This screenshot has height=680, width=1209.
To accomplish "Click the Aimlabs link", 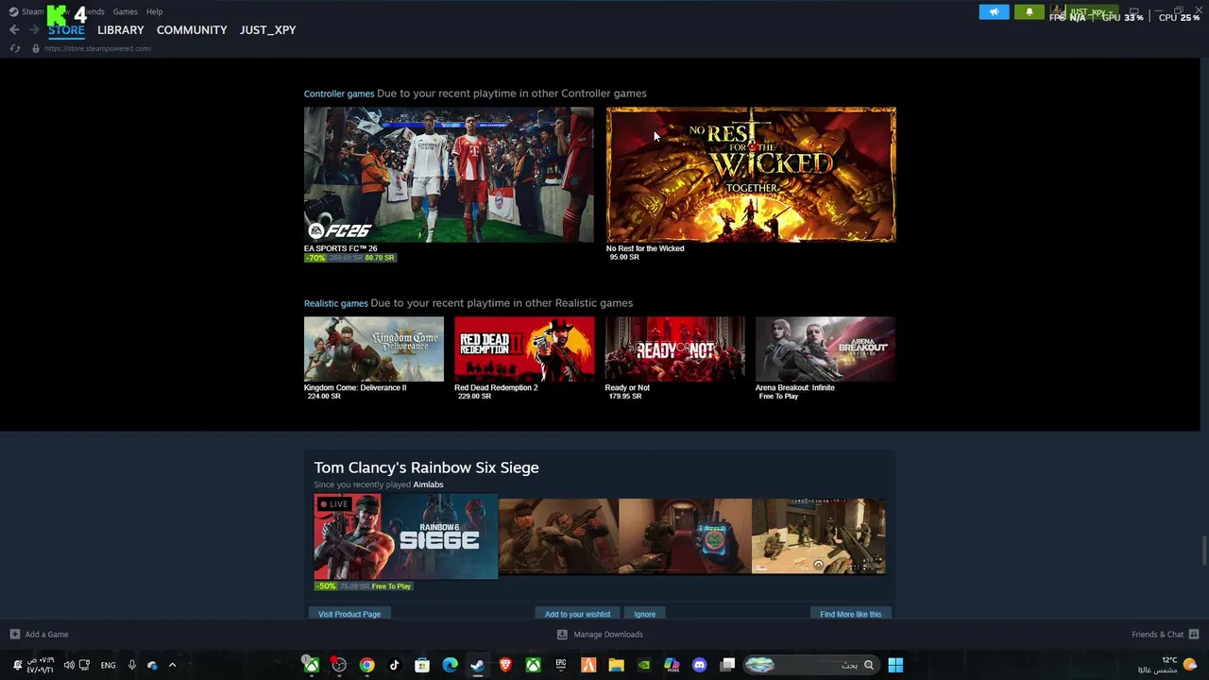I will [x=428, y=484].
